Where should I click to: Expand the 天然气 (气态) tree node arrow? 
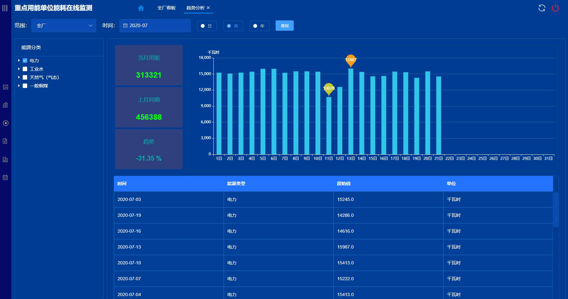(x=19, y=77)
